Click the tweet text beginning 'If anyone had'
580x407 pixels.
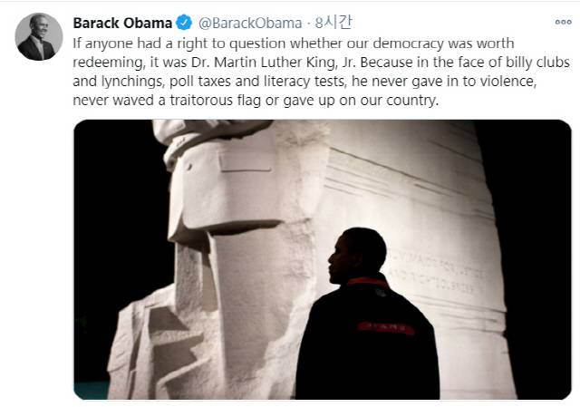pyautogui.click(x=321, y=72)
